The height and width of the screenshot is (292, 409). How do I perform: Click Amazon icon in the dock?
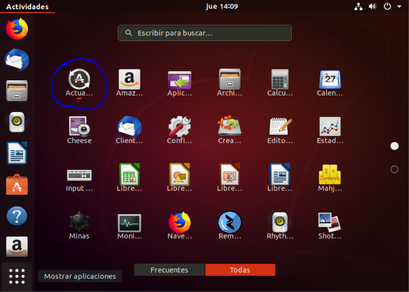pyautogui.click(x=17, y=247)
